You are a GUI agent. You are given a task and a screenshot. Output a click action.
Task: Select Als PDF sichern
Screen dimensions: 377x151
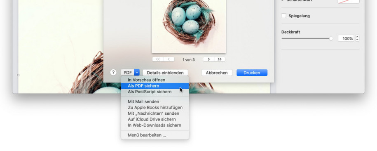click(155, 86)
